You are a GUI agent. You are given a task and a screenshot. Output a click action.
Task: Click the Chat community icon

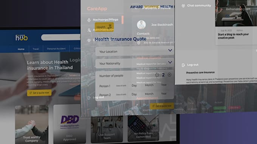183,6
